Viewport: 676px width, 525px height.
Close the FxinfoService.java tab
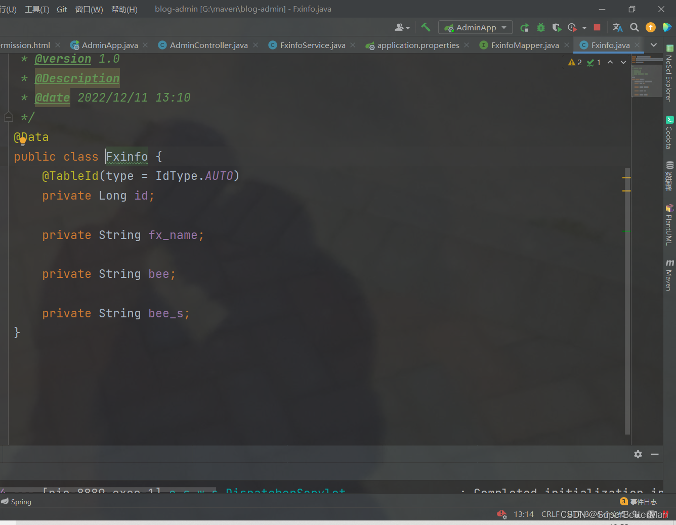tap(353, 45)
